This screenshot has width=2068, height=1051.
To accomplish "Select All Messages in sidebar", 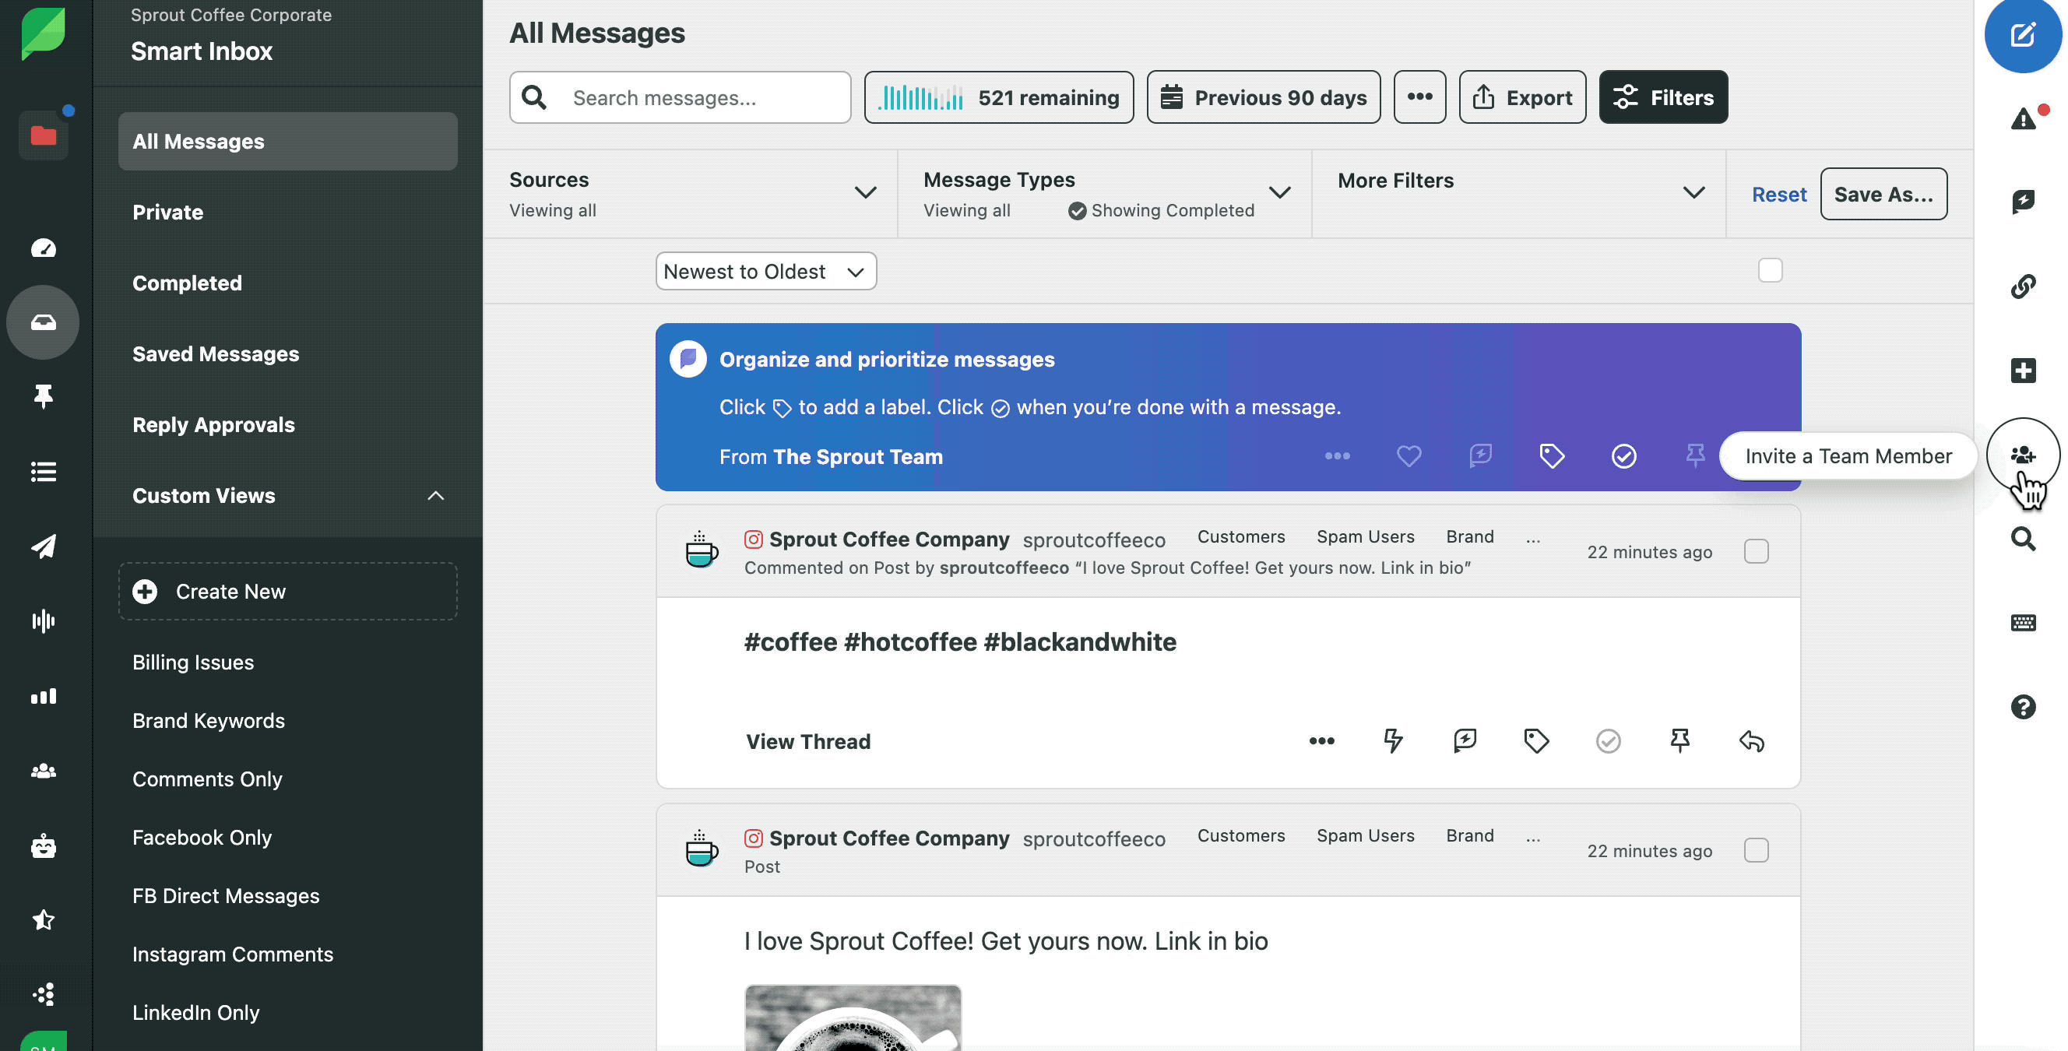I will coord(288,142).
